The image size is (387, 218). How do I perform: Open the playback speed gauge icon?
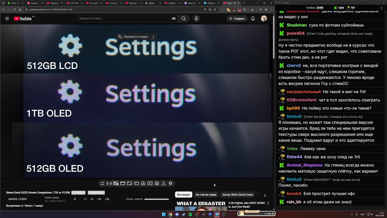pos(143,183)
